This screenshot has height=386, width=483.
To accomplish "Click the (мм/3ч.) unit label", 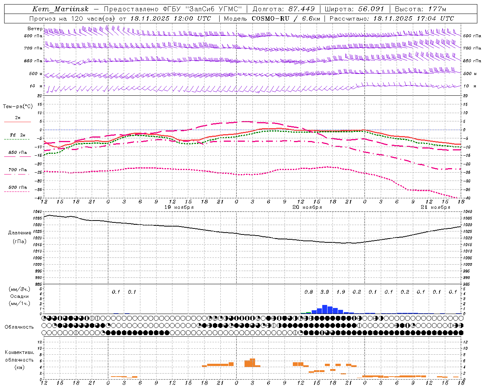I will (x=19, y=289).
